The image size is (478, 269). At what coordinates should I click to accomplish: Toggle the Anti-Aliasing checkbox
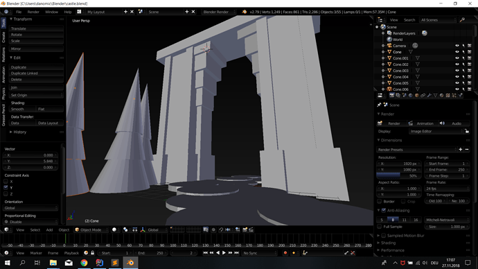384,211
